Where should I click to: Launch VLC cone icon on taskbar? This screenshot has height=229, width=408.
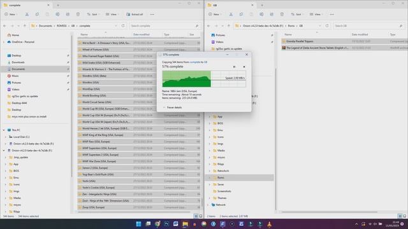[x=269, y=224]
